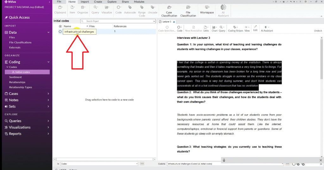324x170 pixels.
Task: Expand the Queries section in sidebar
Action: coord(48,121)
